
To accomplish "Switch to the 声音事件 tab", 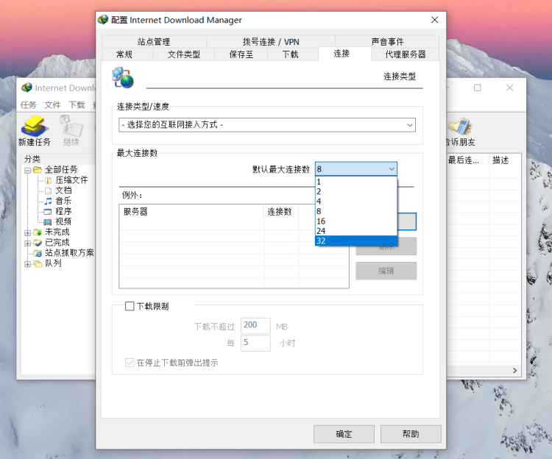I will [387, 41].
